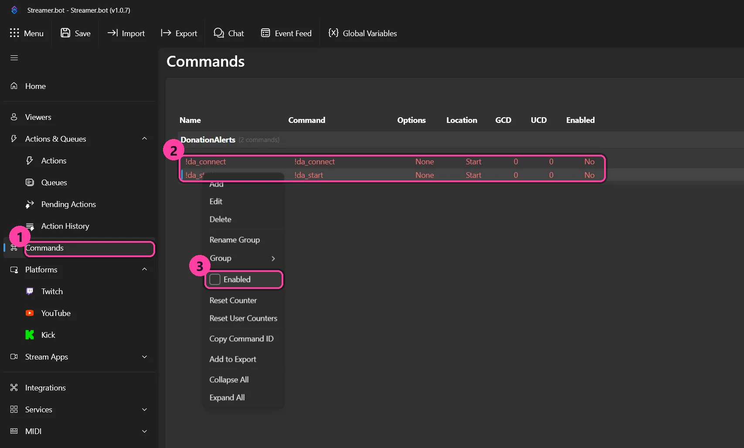Tick the Enabled checkbox in context menu
The width and height of the screenshot is (744, 448).
pos(215,279)
